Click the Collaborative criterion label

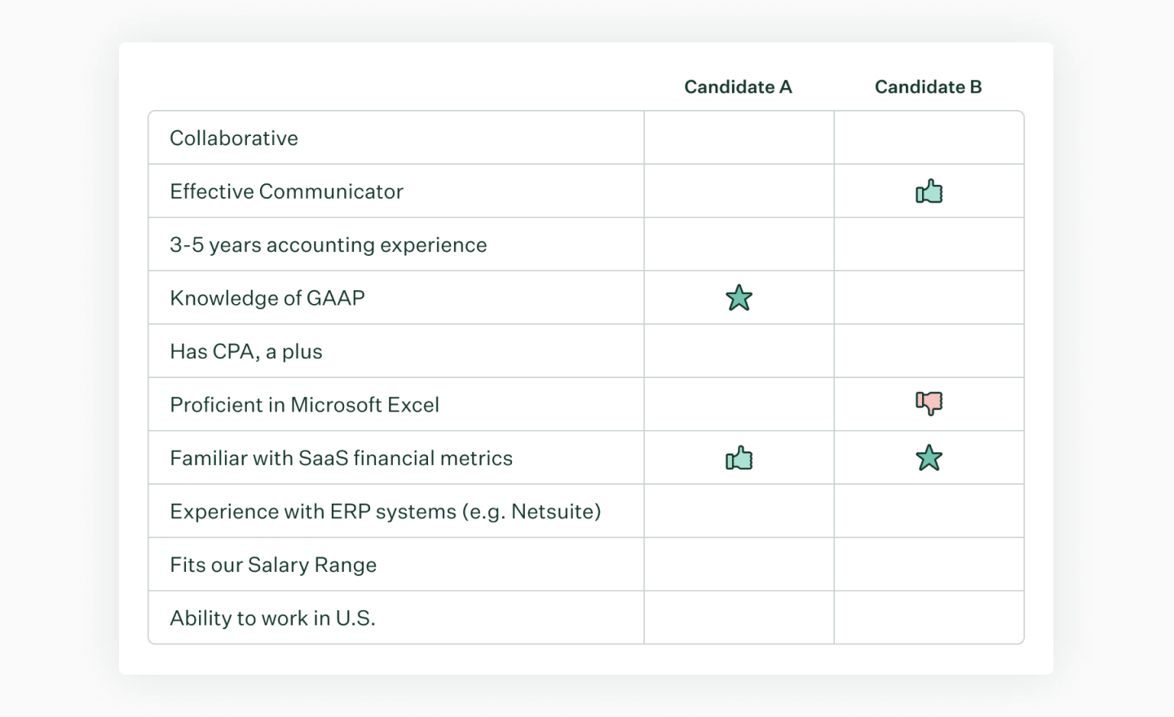click(x=234, y=139)
